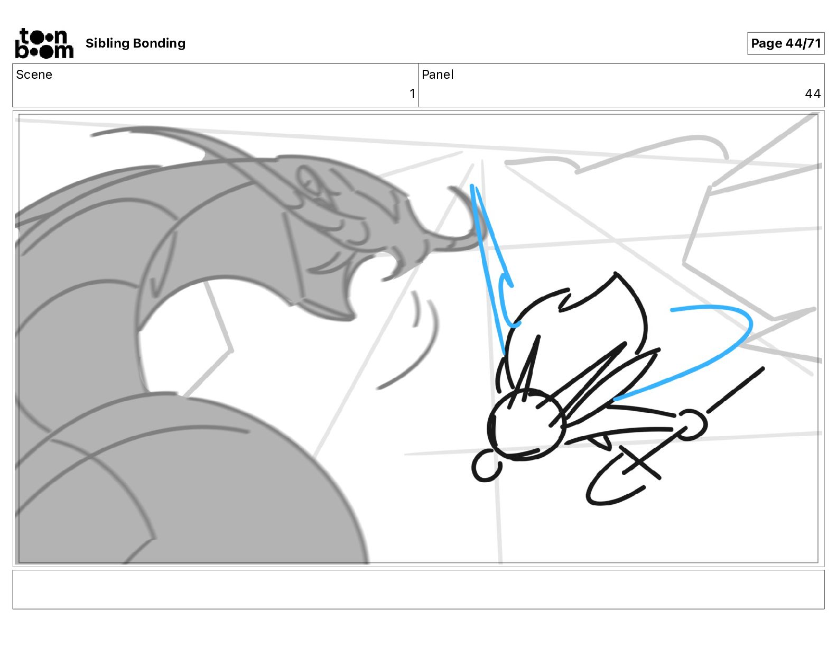This screenshot has height=647, width=837.
Task: Select the 'Sibling Bonding' title text
Action: (135, 43)
